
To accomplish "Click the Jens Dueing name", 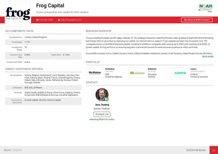I will 102,105.
